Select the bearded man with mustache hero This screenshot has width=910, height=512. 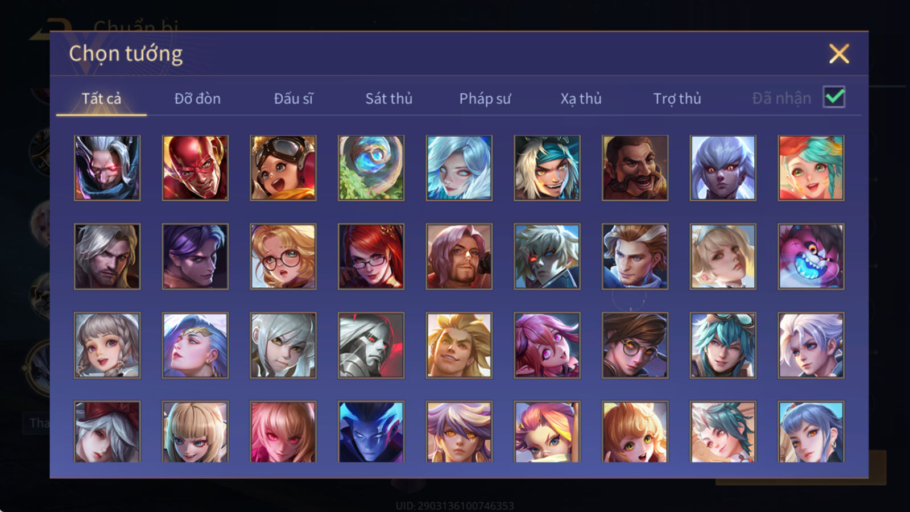tap(635, 168)
